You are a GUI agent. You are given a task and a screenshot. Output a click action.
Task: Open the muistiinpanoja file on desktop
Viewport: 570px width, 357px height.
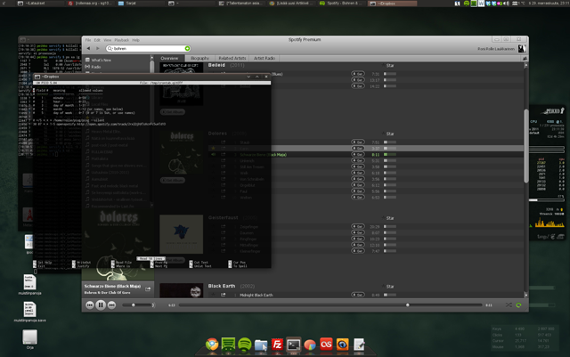click(x=29, y=285)
